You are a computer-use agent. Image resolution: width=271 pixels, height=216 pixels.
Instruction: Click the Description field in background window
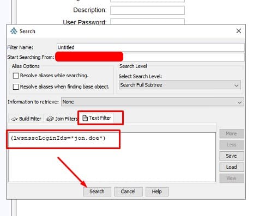point(147,10)
